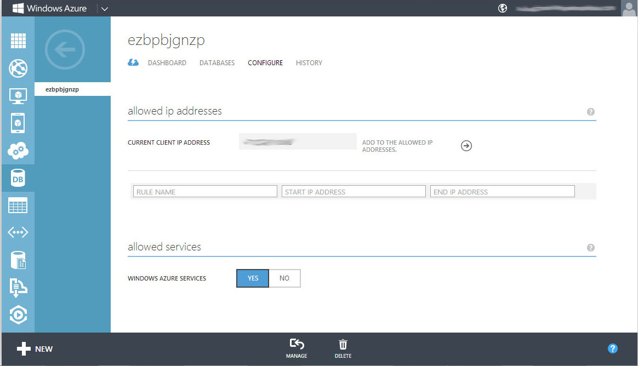Open Cloud Services gear-cloud icon
This screenshot has height=366, width=638.
(x=18, y=151)
